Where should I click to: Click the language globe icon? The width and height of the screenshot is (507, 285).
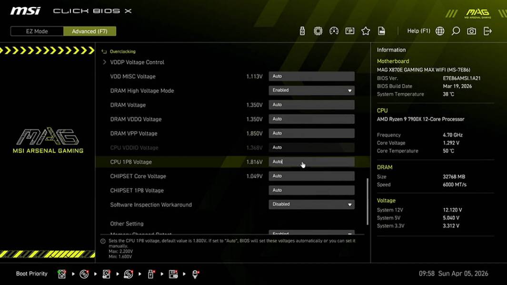tap(439, 30)
